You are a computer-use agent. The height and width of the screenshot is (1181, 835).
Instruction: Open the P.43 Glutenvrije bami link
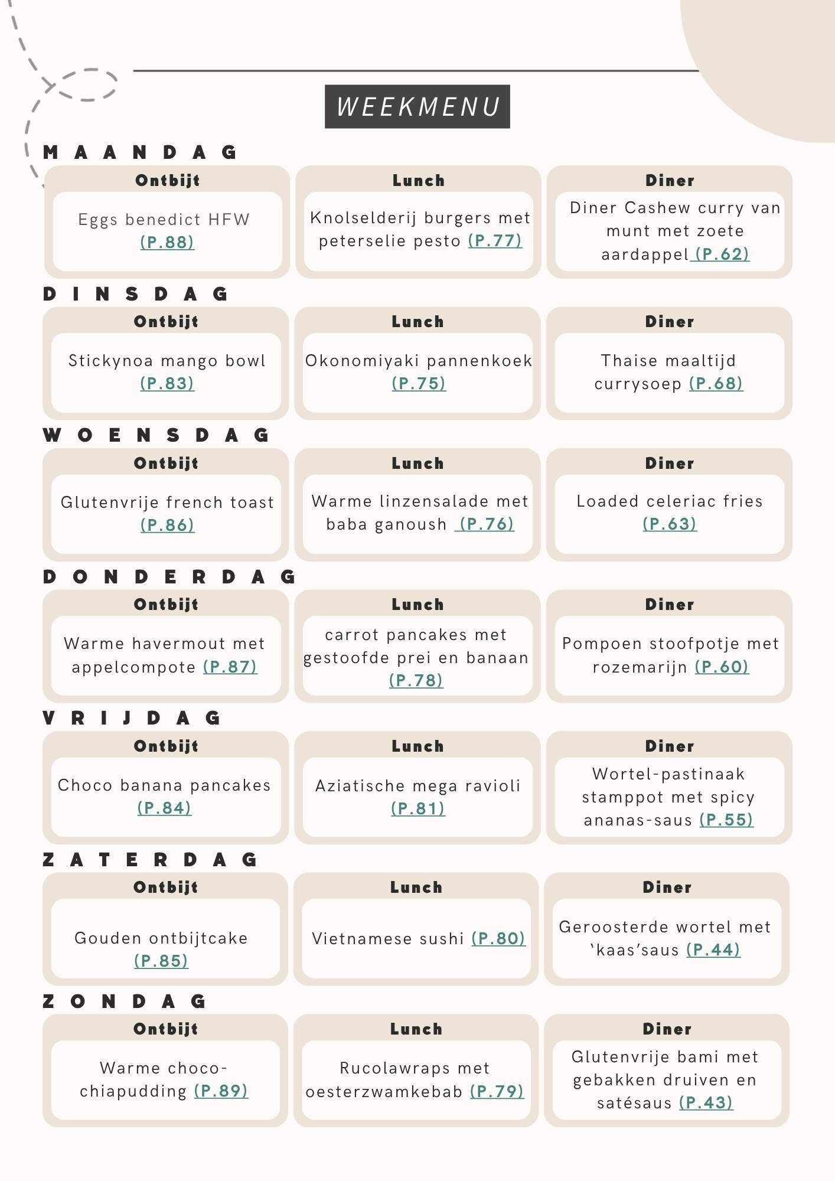pos(706,1102)
